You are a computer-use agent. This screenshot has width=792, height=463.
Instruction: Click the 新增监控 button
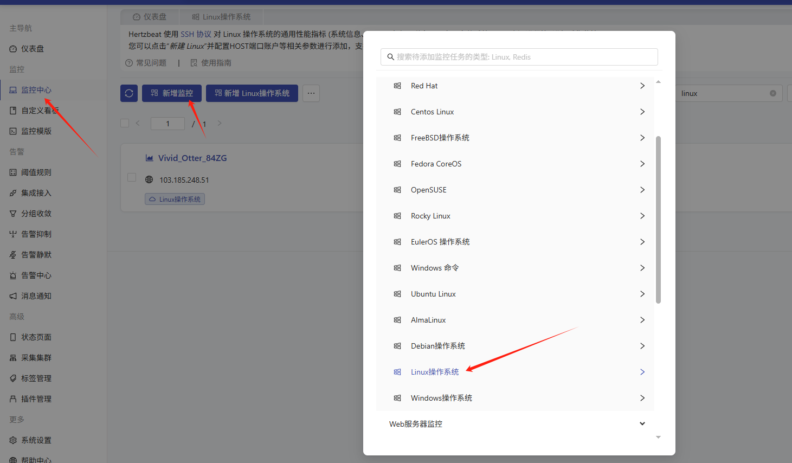tap(172, 93)
